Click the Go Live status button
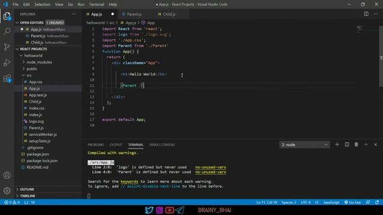Viewport: 383px width, 215px height. click(352, 202)
